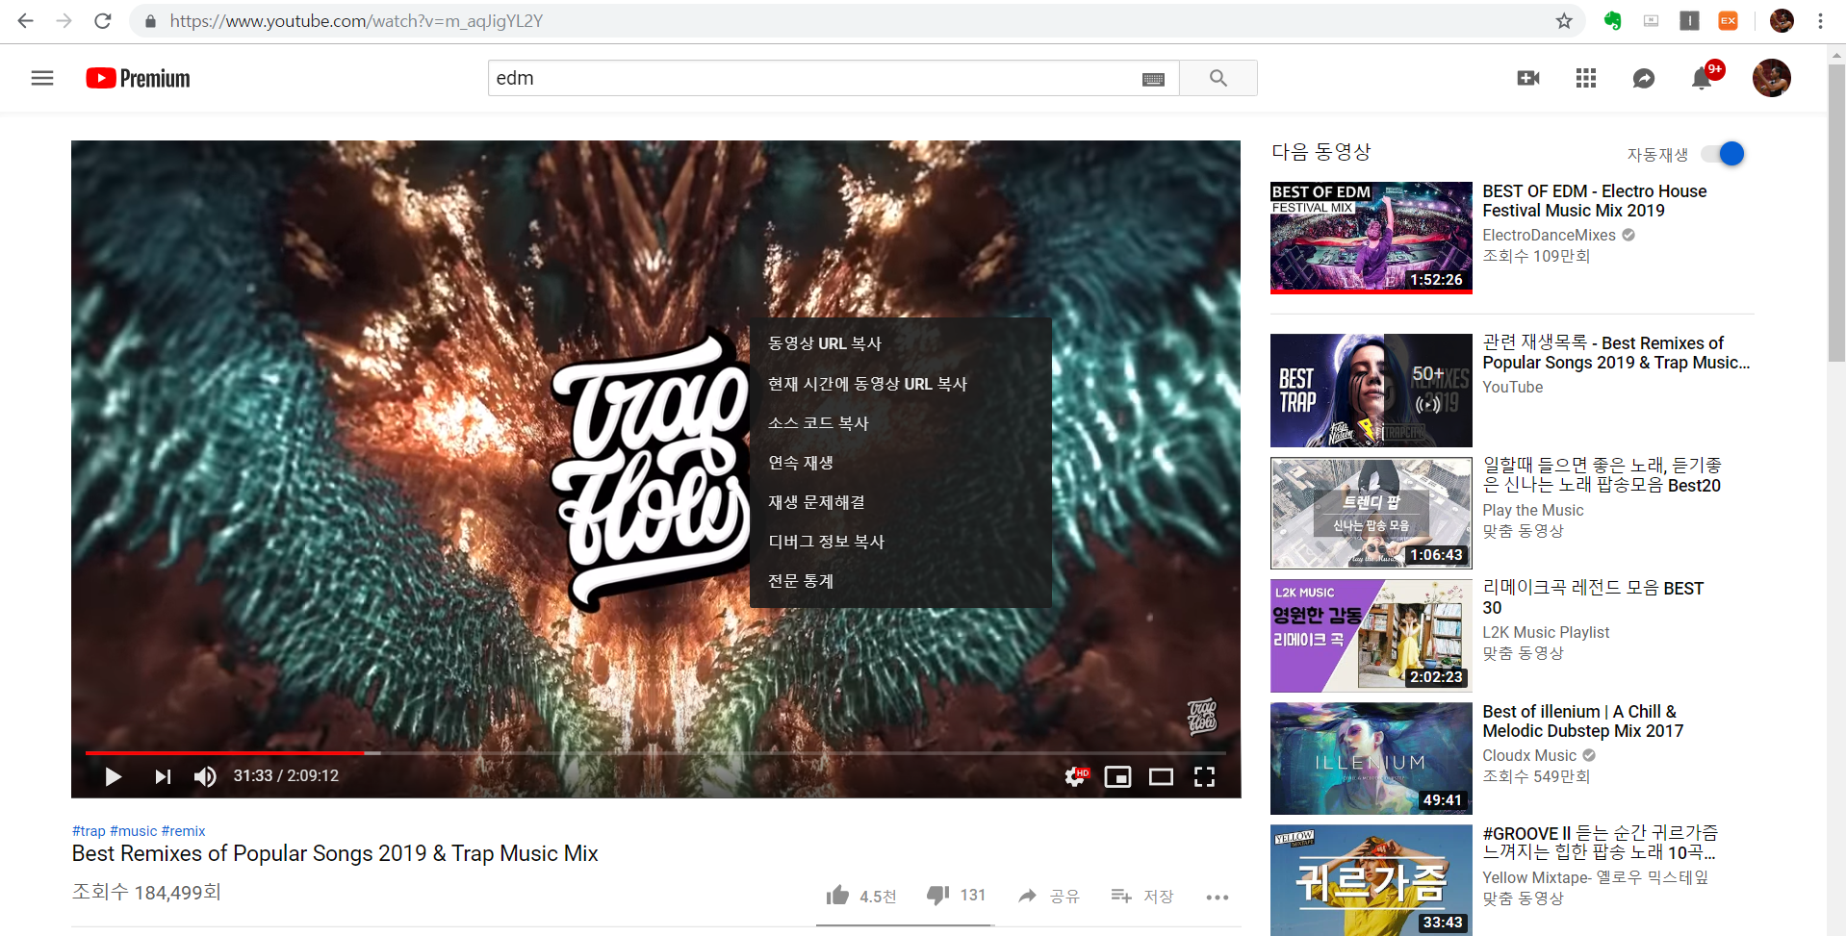The width and height of the screenshot is (1846, 936).
Task: Click the #trap hashtag link
Action: tap(89, 831)
